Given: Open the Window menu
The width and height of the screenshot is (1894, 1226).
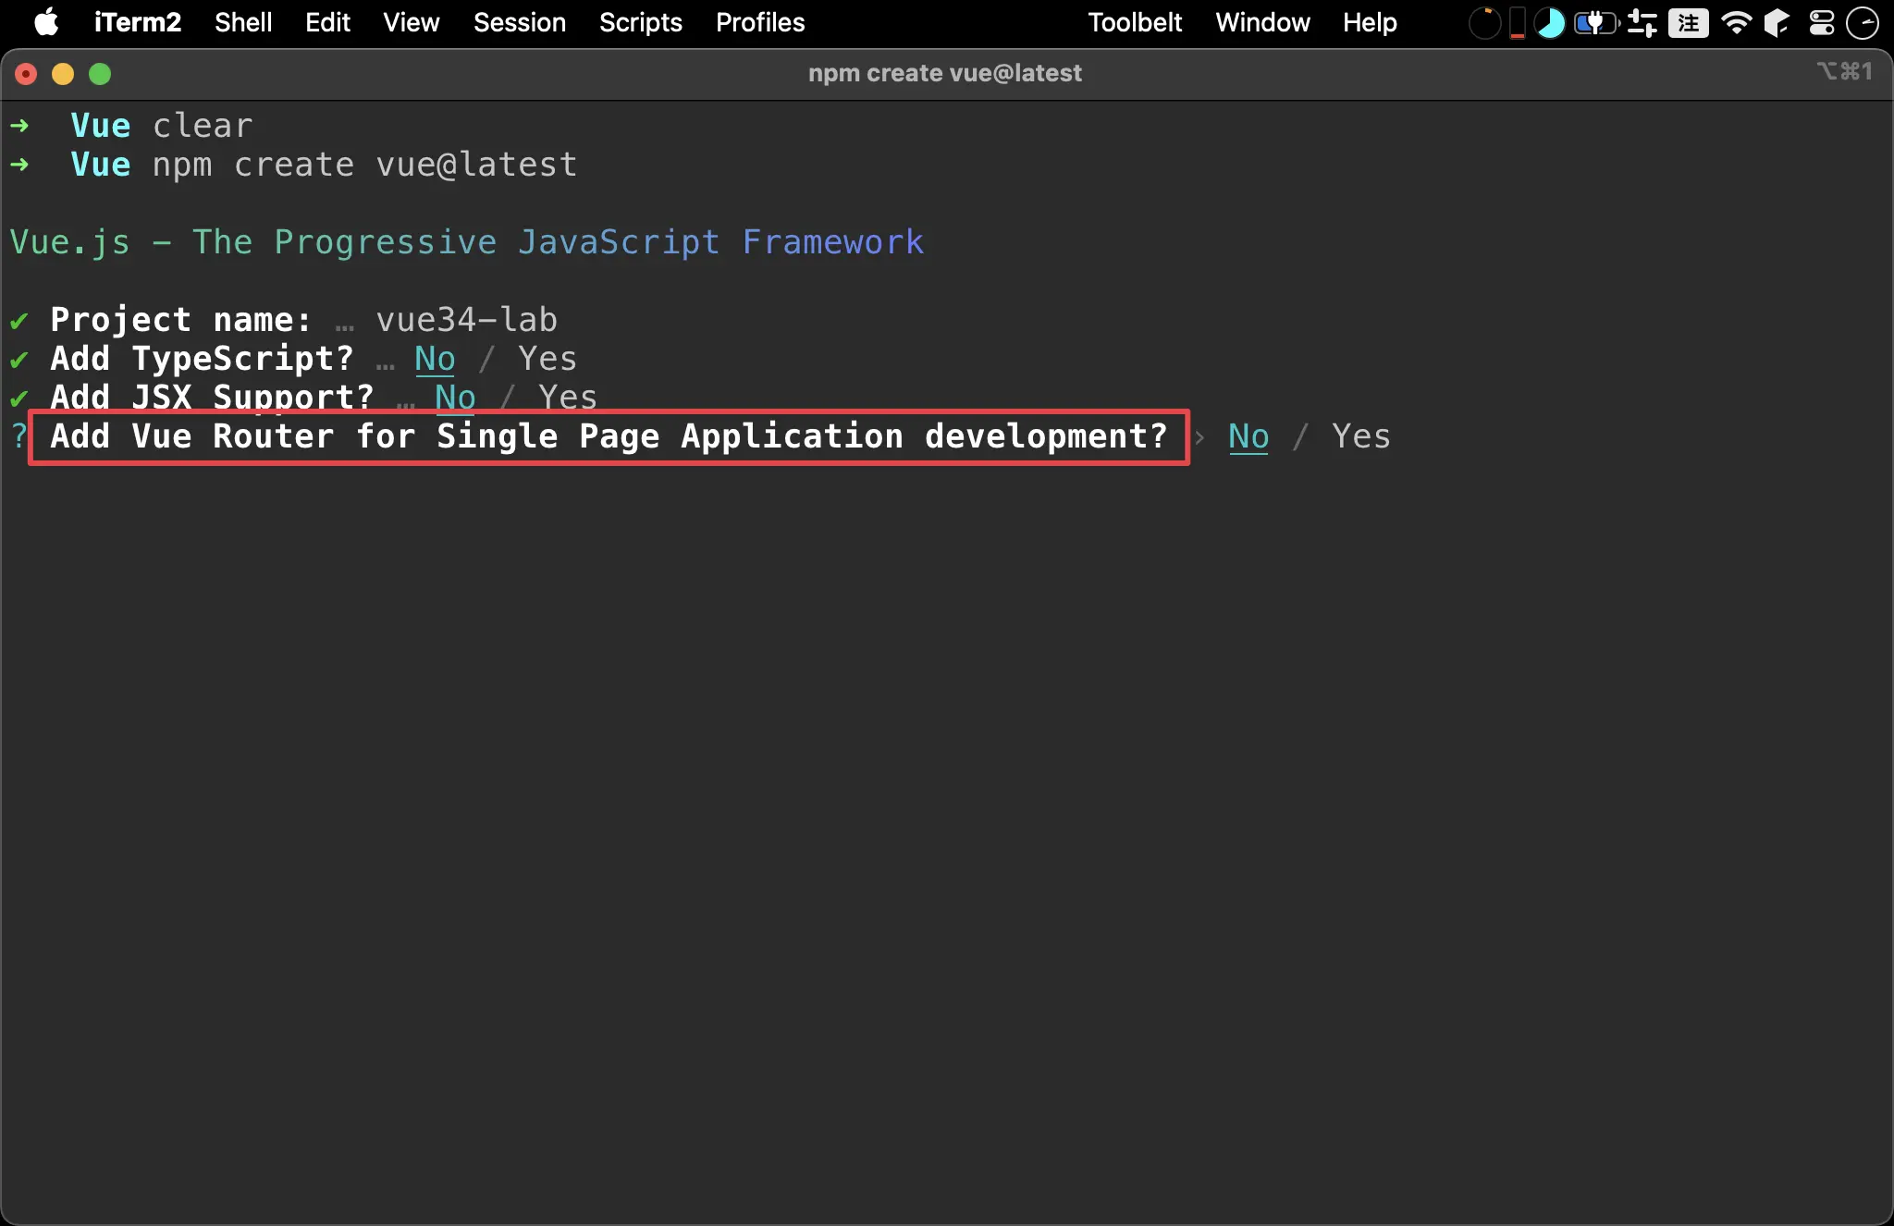Looking at the screenshot, I should [1262, 22].
